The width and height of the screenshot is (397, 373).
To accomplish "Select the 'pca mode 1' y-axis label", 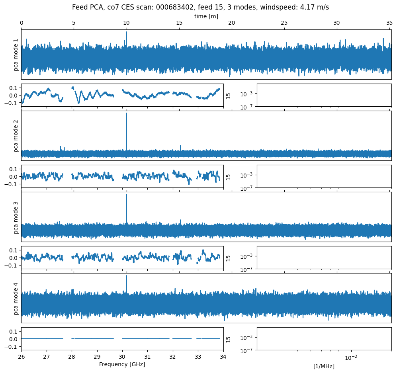I will tap(16, 55).
